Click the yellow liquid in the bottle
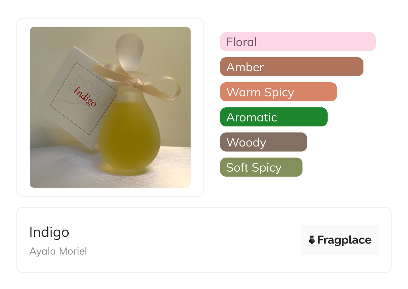408x289 pixels. (129, 134)
